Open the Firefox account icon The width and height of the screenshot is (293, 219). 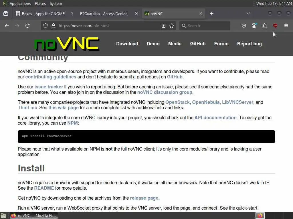click(x=254, y=26)
